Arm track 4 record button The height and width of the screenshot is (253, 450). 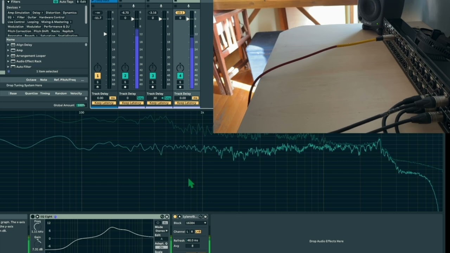(x=180, y=87)
